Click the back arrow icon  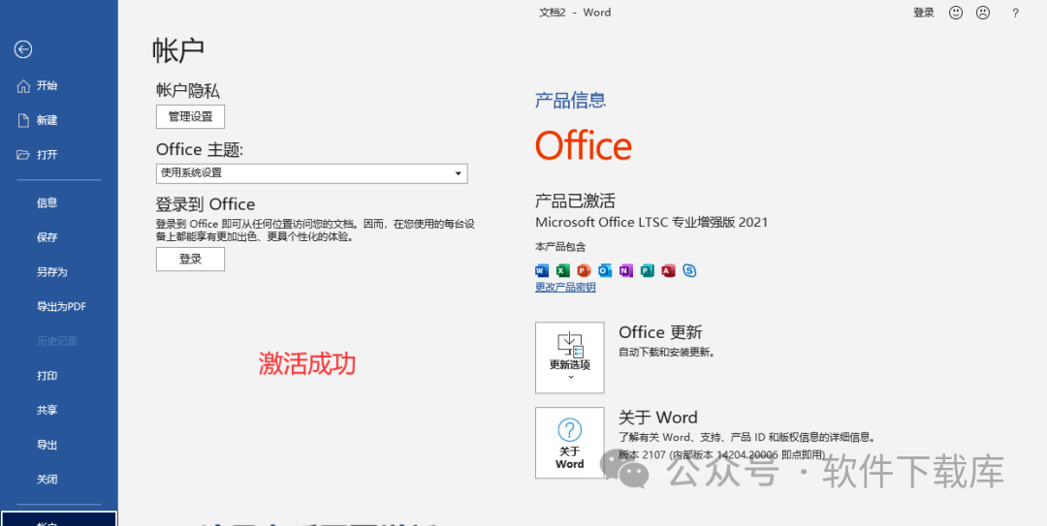[x=23, y=49]
